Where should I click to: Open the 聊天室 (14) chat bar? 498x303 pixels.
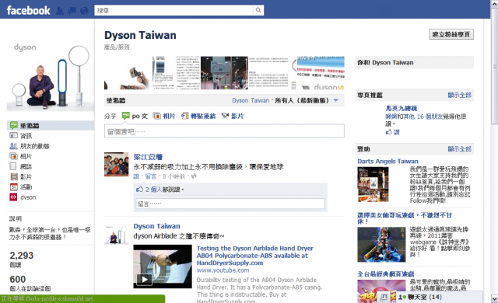pos(439,298)
